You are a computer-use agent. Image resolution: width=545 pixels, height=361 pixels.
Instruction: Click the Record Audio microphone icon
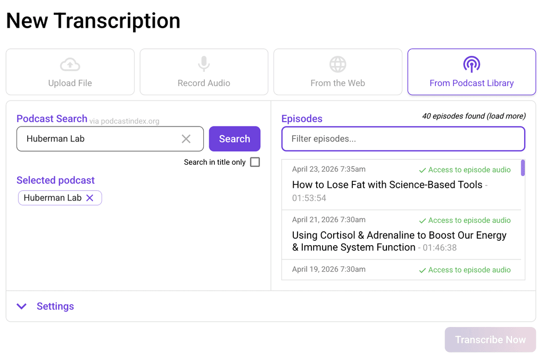tap(204, 64)
